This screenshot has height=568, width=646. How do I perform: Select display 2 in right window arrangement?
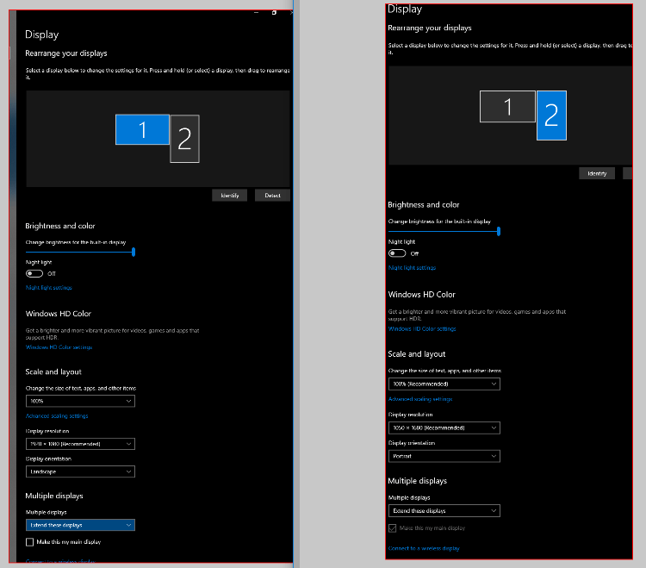(x=551, y=115)
